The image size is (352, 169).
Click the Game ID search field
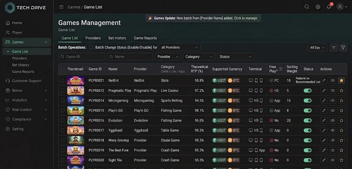(x=82, y=57)
